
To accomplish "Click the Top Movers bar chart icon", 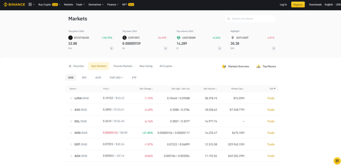I will [258, 67].
